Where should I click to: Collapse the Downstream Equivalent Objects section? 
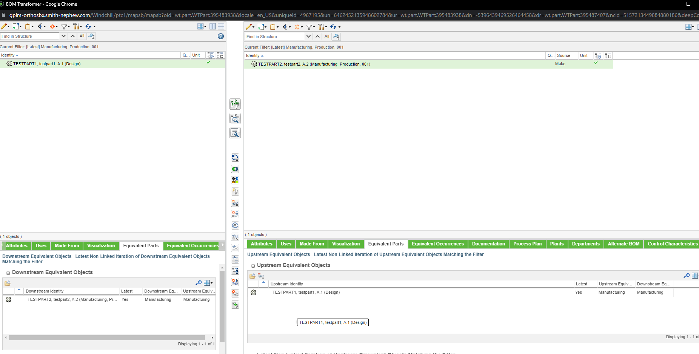7,272
